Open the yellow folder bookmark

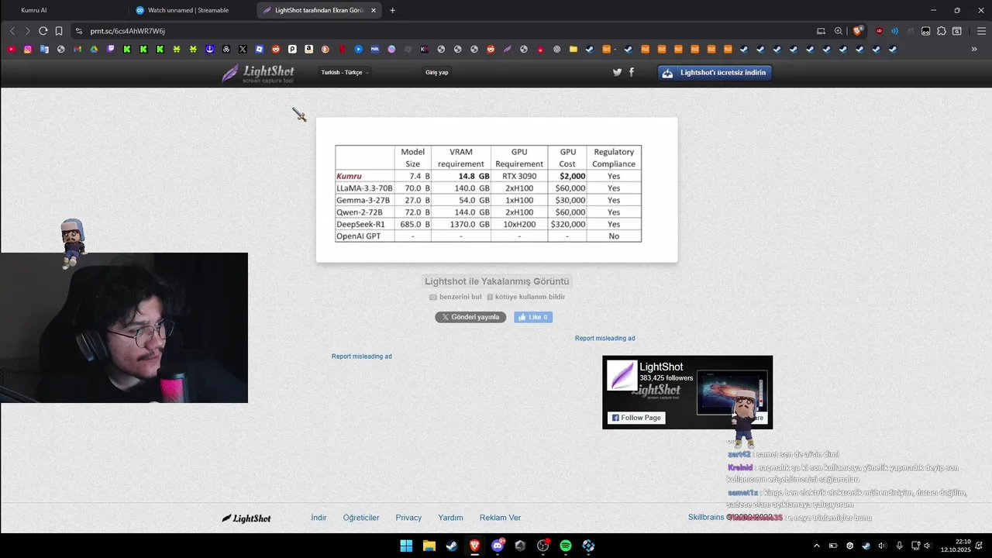tap(573, 49)
